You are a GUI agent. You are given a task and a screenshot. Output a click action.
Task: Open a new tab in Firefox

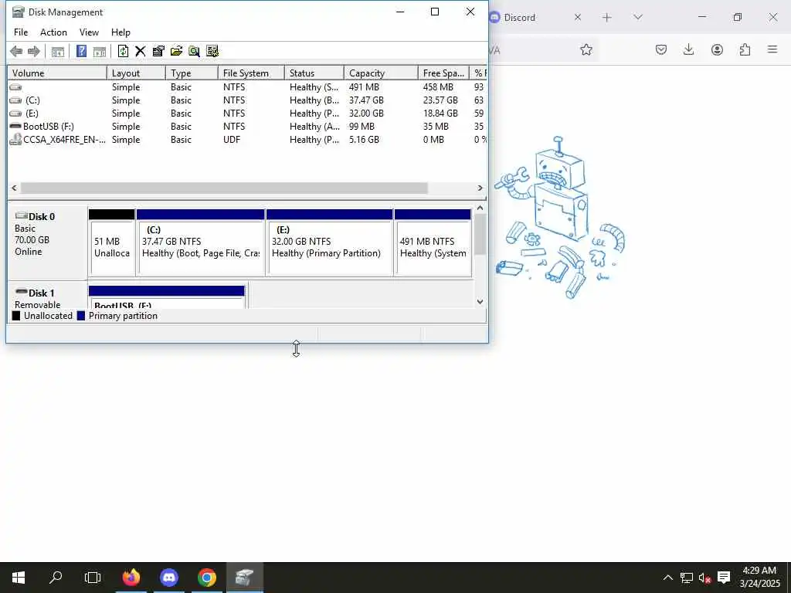(x=607, y=18)
